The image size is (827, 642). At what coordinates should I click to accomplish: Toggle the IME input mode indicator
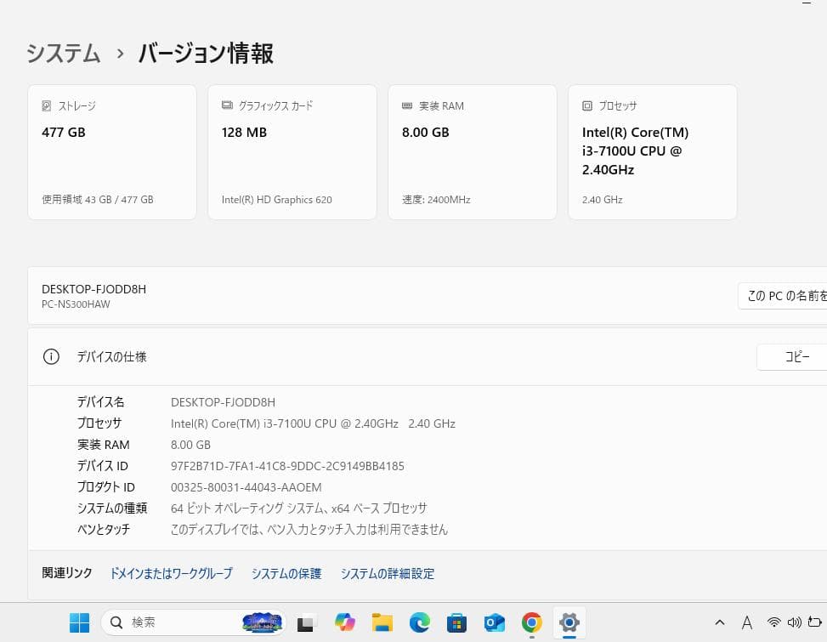coord(746,622)
